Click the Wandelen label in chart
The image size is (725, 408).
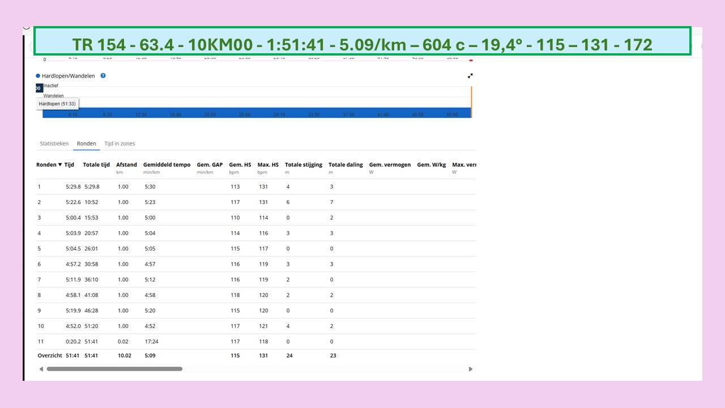pos(54,96)
